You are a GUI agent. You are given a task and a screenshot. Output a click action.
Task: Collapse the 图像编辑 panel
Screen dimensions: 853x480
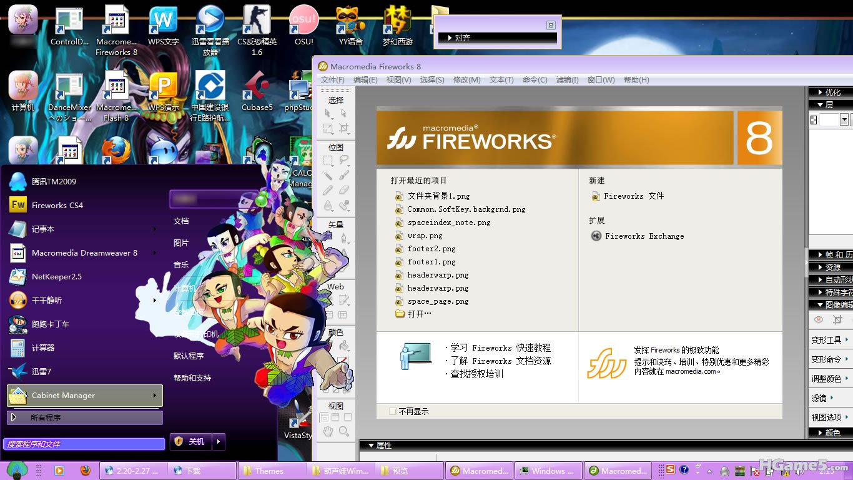coord(831,304)
